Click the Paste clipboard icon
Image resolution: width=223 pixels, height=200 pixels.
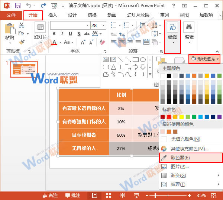point(10,29)
